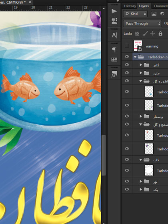
Task: Open the Pass Through blend mode dropdown
Action: [142, 24]
